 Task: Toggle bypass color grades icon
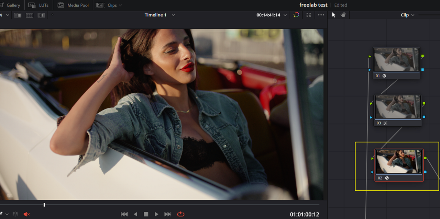(296, 15)
